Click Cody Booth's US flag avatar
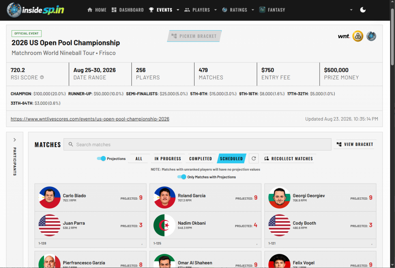The width and height of the screenshot is (395, 268). [x=279, y=225]
